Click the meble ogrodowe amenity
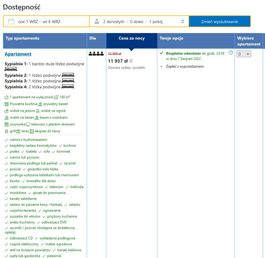265x258 pixels. point(59,244)
